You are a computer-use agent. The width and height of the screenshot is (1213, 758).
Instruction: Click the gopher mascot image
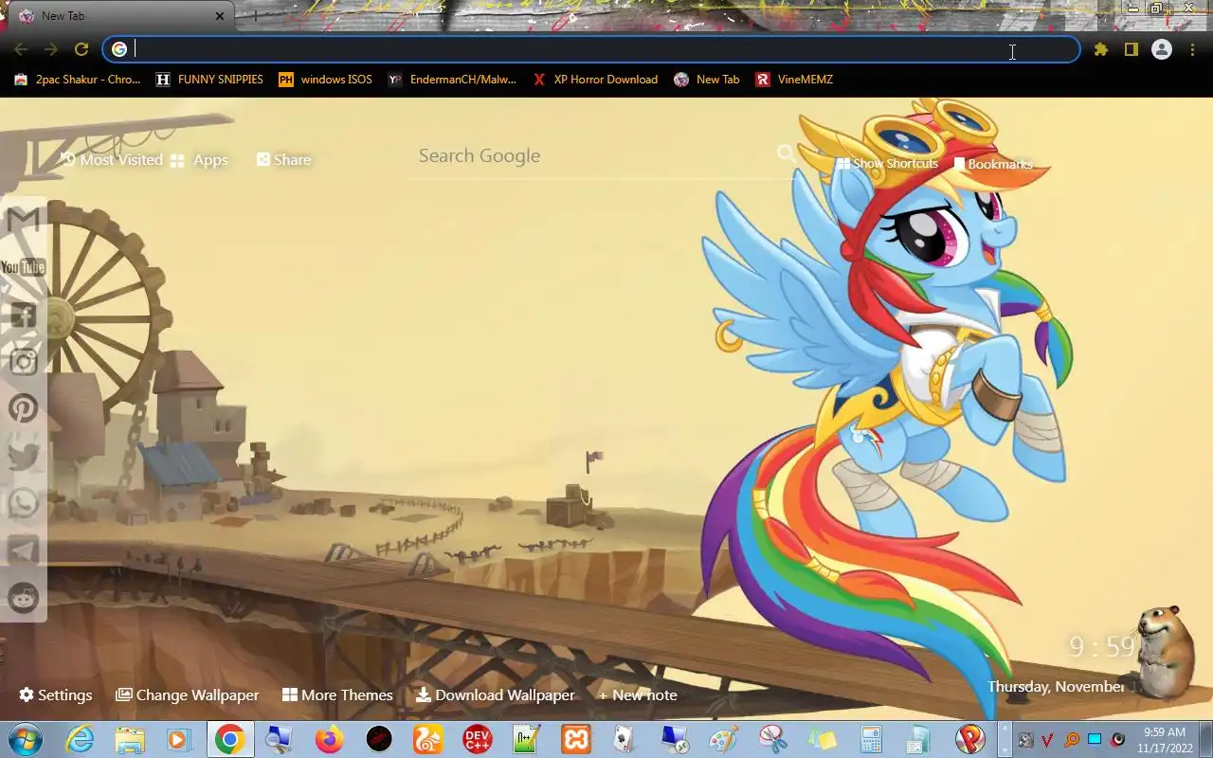click(x=1164, y=654)
